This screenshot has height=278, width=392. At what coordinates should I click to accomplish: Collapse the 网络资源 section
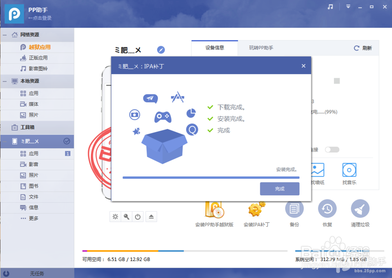[x=4, y=35]
